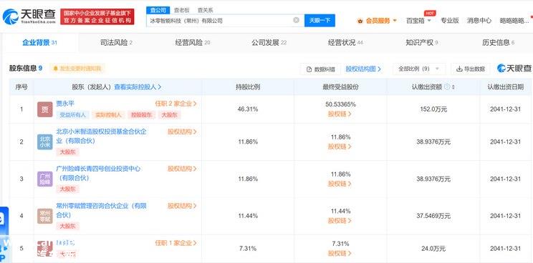Screen dimensions: 533x263
Task: Open the 百宝箱 dropdown menu
Action: pyautogui.click(x=418, y=21)
